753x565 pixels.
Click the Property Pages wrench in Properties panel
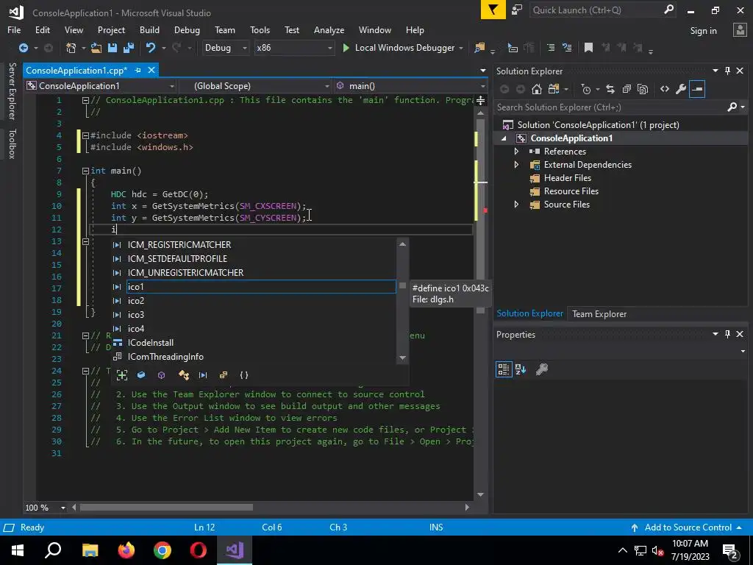[542, 369]
